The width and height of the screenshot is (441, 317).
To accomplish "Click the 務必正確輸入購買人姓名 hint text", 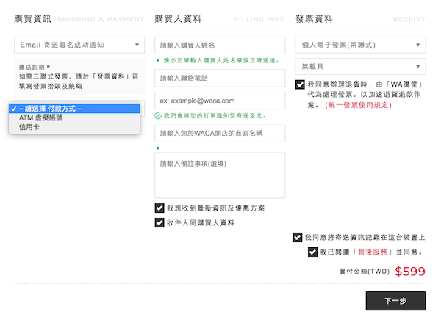I will (221, 60).
